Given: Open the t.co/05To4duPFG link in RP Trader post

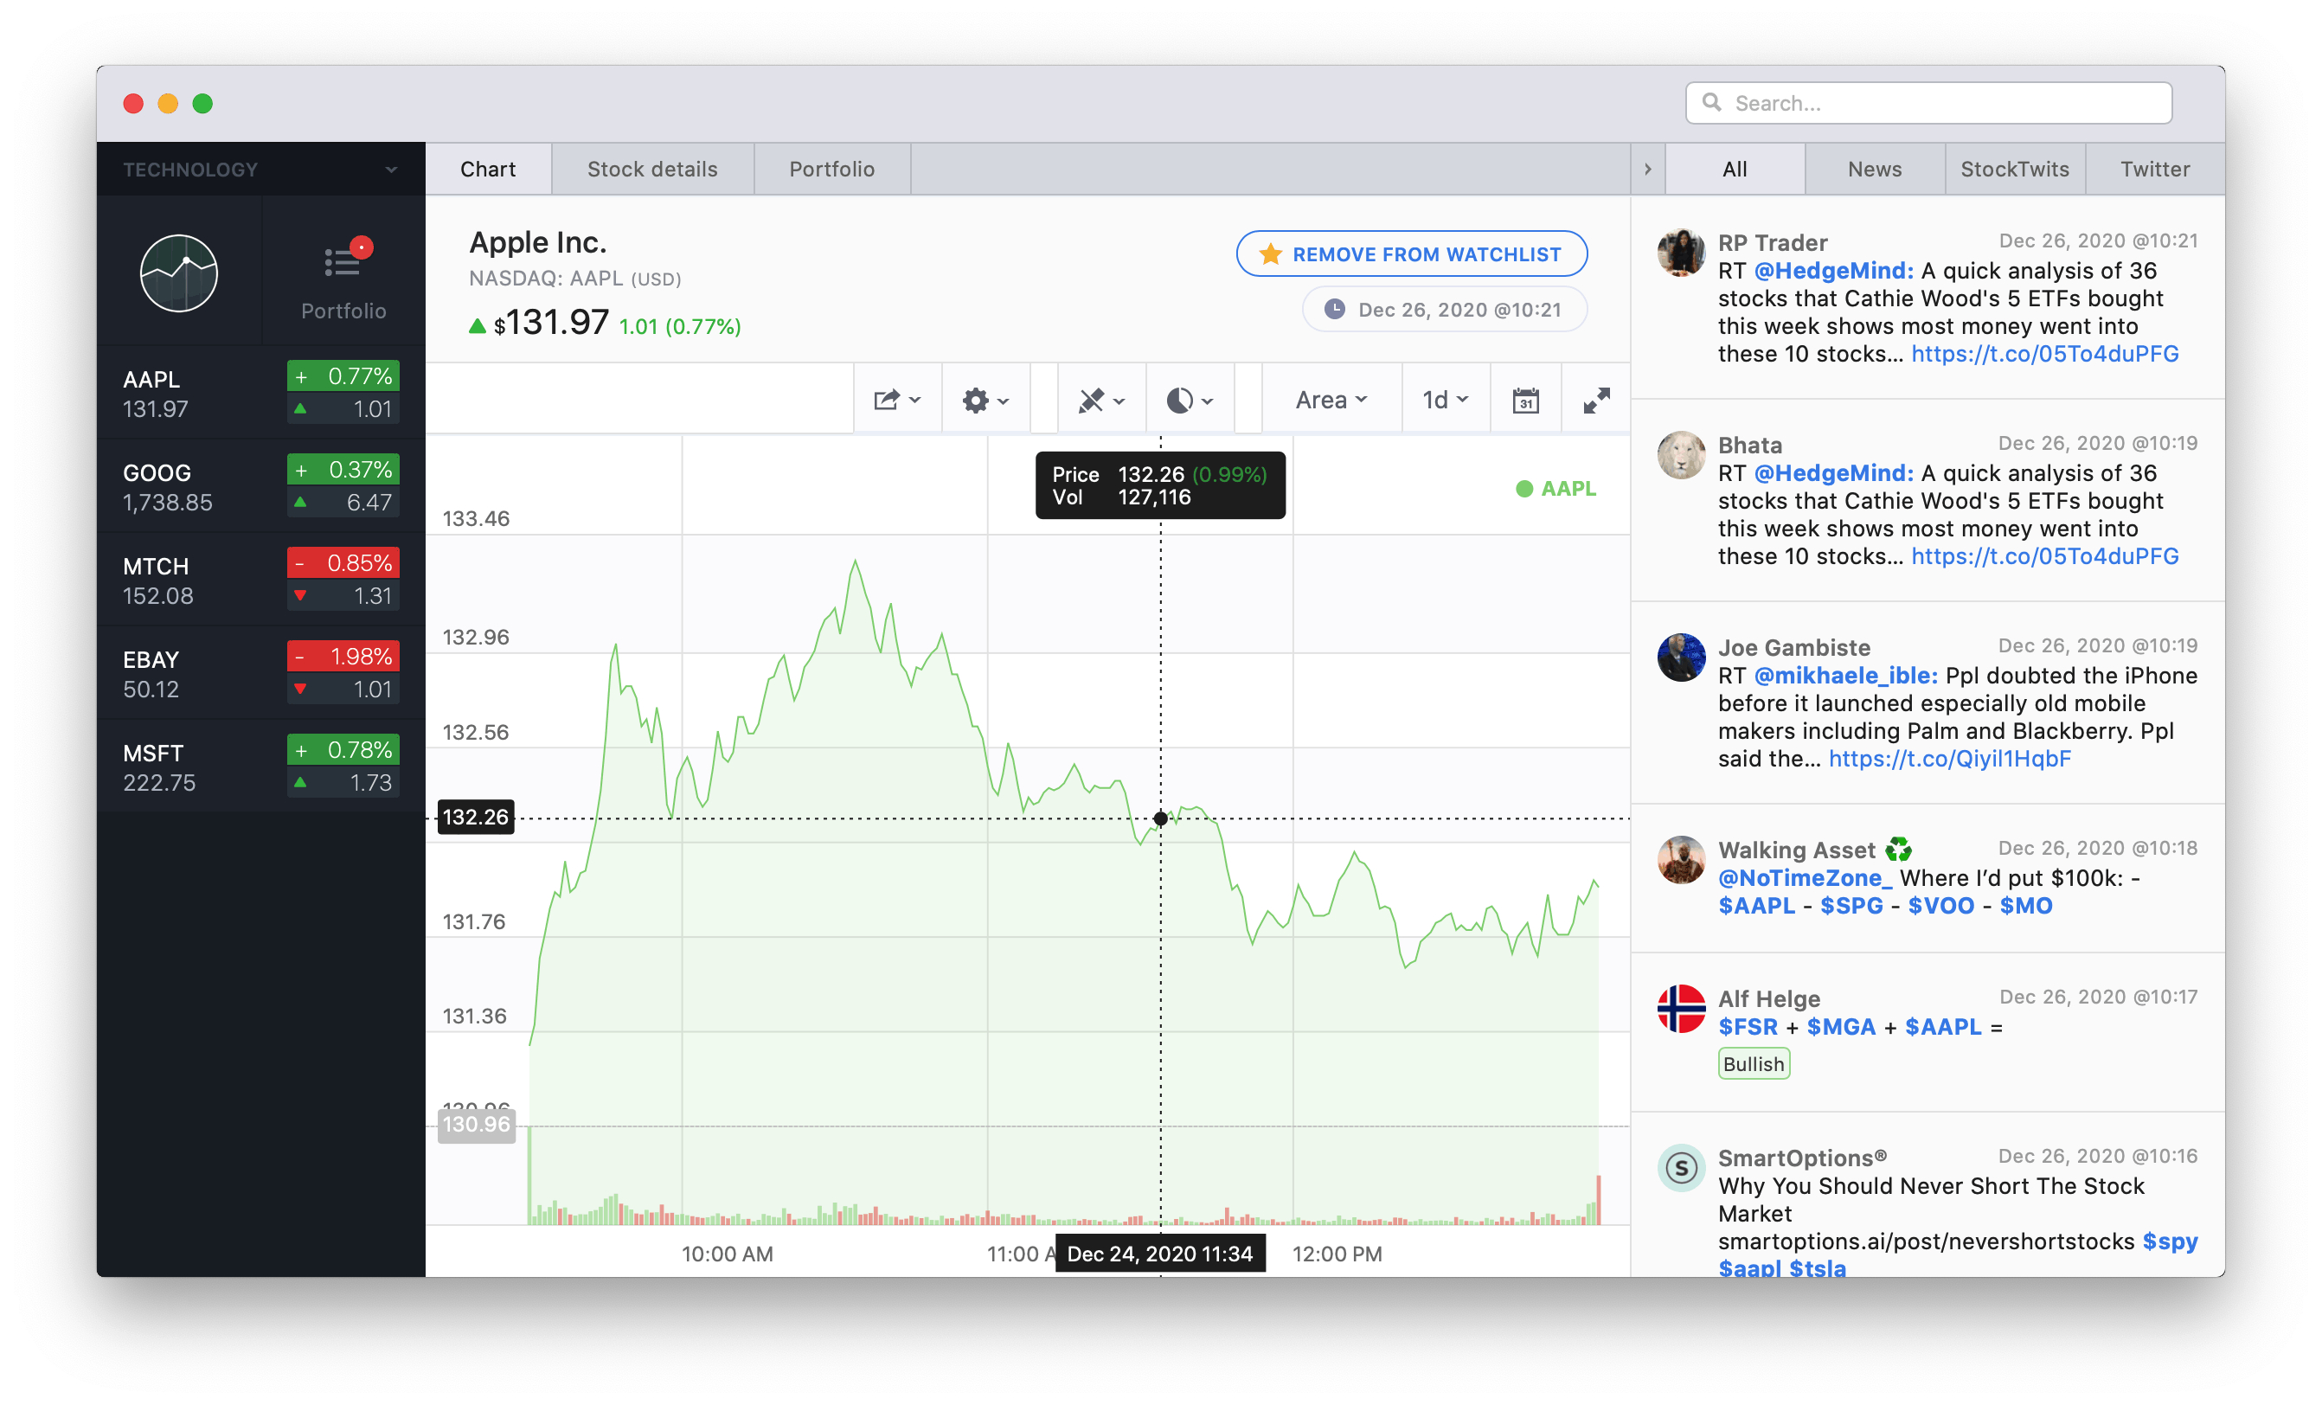Looking at the screenshot, I should click(2045, 355).
